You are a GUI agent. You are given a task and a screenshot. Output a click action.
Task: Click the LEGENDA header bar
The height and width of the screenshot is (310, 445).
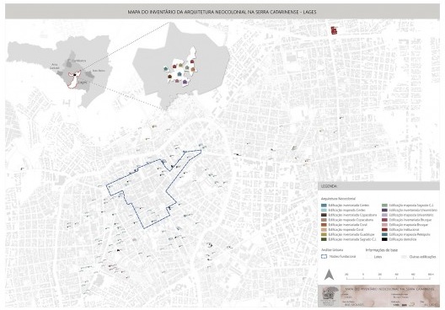(378, 186)
